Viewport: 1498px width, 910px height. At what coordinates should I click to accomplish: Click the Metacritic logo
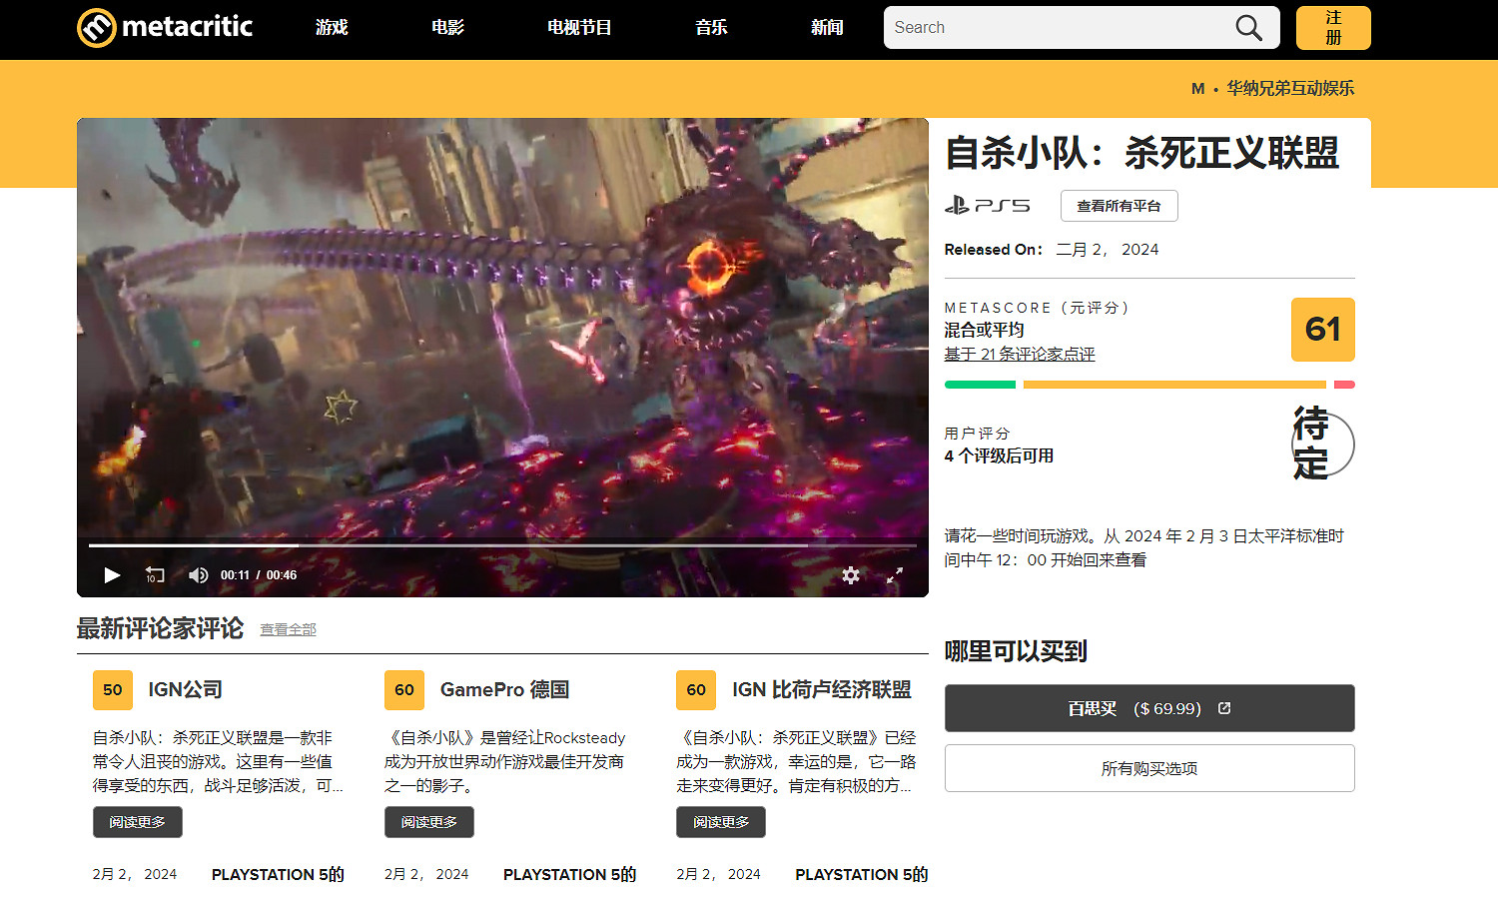(165, 27)
